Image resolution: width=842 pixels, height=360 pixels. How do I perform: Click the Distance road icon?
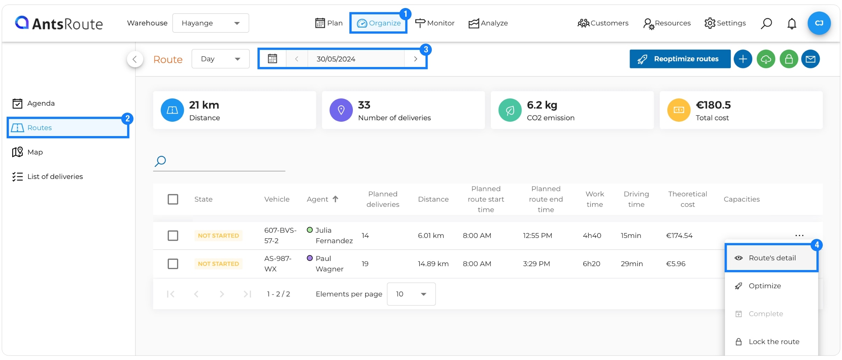(x=172, y=110)
